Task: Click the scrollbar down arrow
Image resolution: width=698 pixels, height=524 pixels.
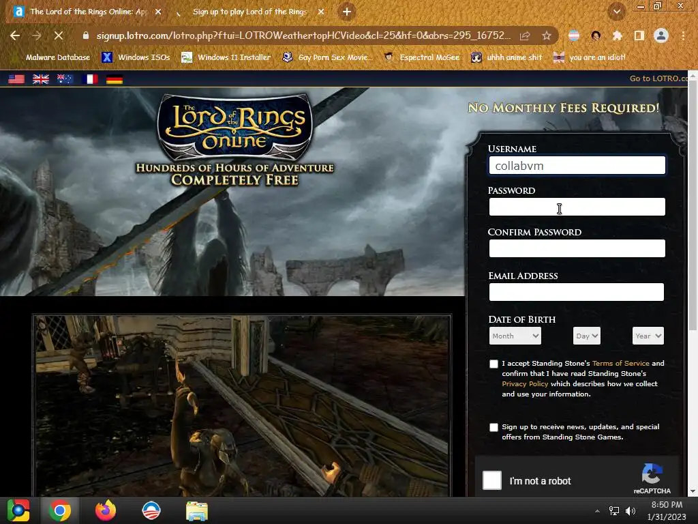Action: [693, 491]
